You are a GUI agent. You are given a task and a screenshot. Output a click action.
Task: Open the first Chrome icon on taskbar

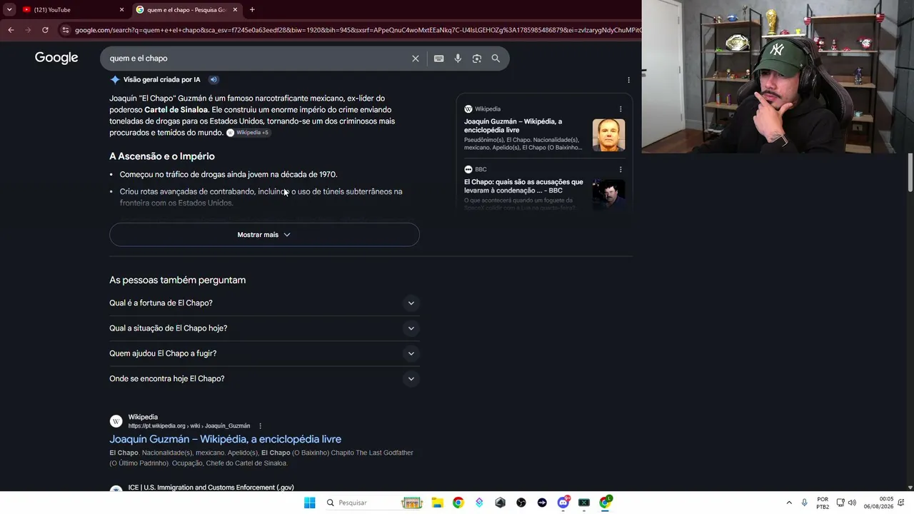click(x=458, y=503)
